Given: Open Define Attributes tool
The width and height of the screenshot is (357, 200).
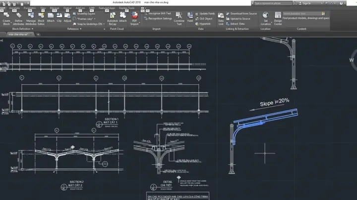Looking at the screenshot, I should (x=18, y=18).
